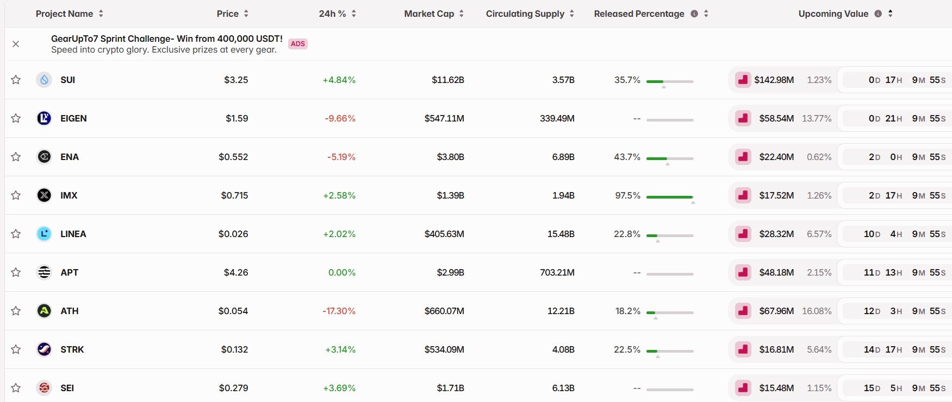This screenshot has height=402, width=952.
Task: Sort by Market Cap column arrows
Action: (462, 14)
